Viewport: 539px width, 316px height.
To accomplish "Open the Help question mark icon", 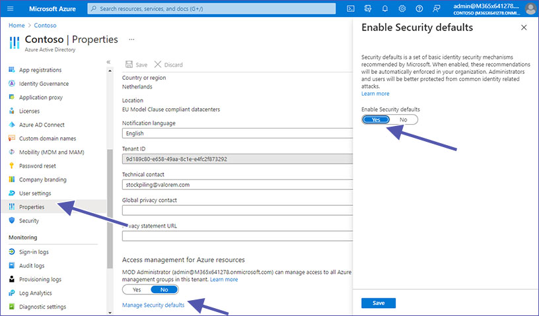I will coord(419,9).
